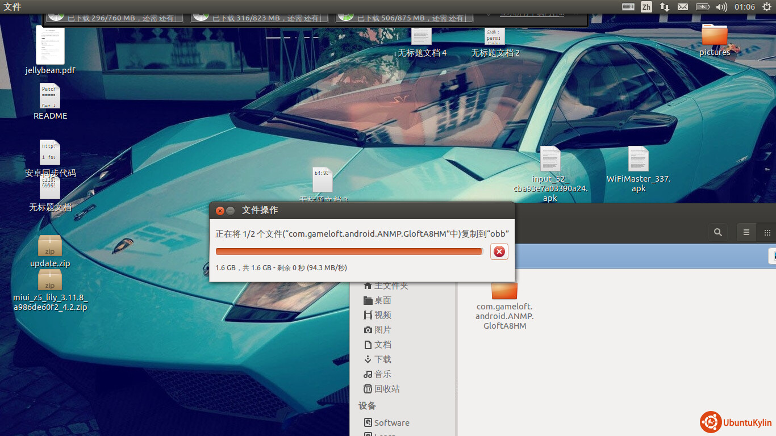Switch file manager to list view
Image resolution: width=776 pixels, height=436 pixels.
click(746, 232)
